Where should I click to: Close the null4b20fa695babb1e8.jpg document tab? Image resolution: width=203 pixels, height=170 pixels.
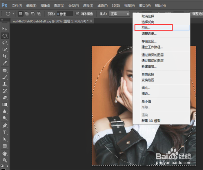click(x=91, y=21)
